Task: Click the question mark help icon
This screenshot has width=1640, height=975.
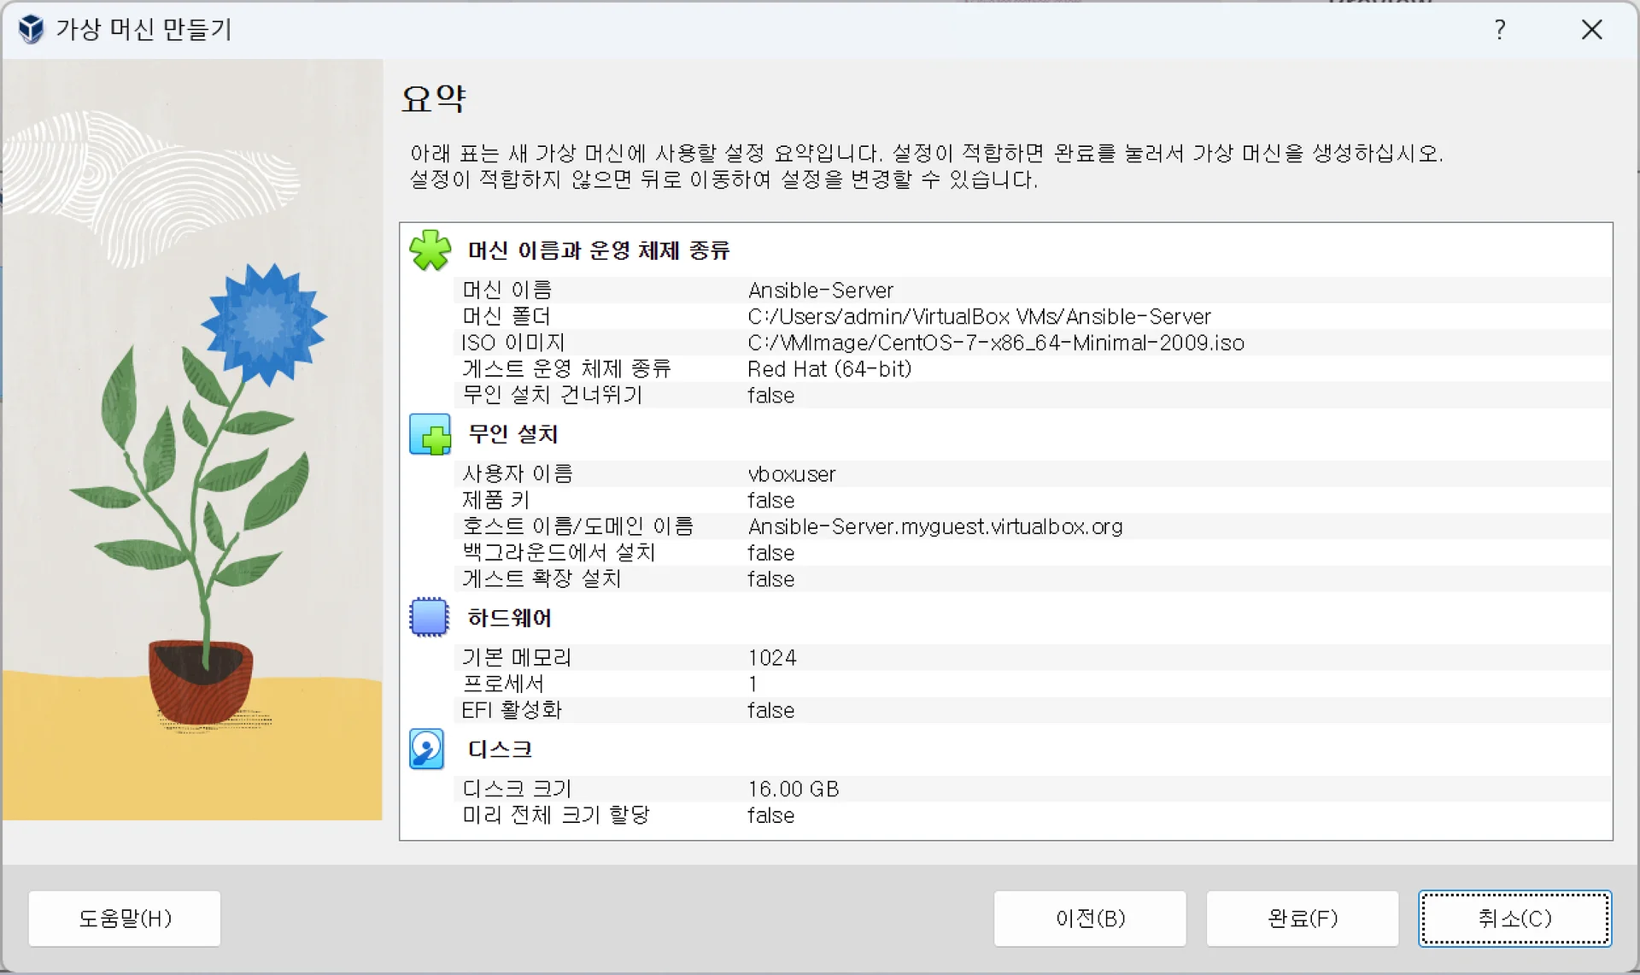Action: [1500, 30]
